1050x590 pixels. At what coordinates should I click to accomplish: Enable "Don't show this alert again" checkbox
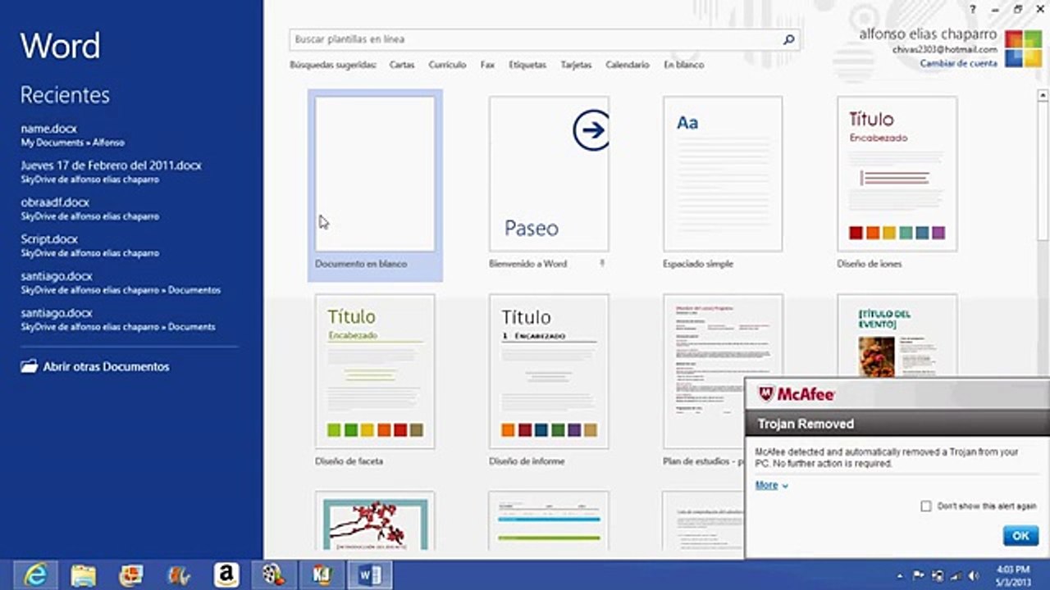926,506
